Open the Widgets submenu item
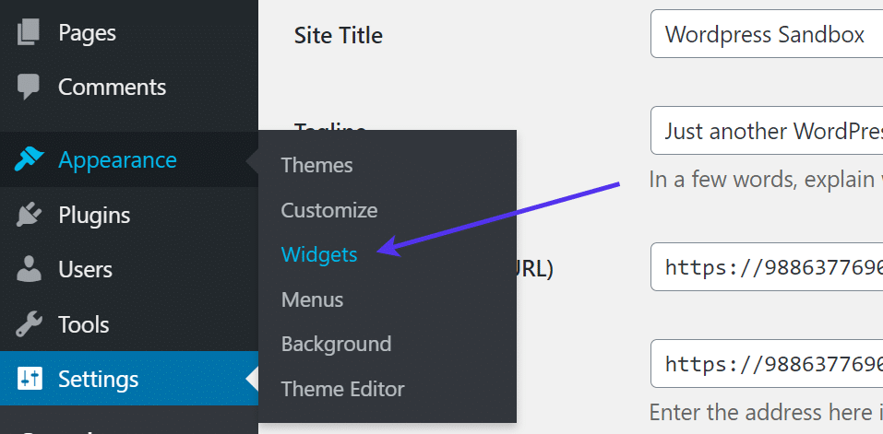Image resolution: width=883 pixels, height=434 pixels. (319, 254)
